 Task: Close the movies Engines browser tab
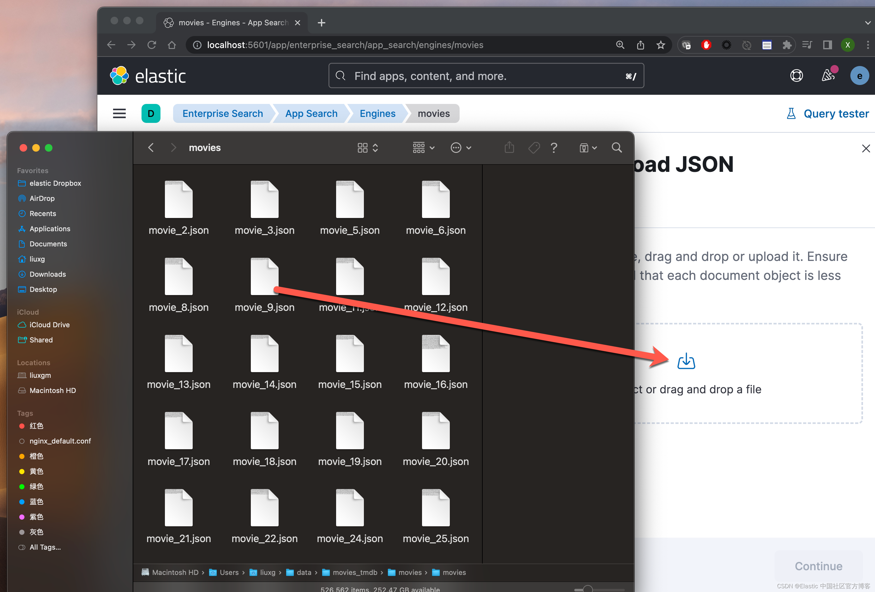(x=298, y=23)
